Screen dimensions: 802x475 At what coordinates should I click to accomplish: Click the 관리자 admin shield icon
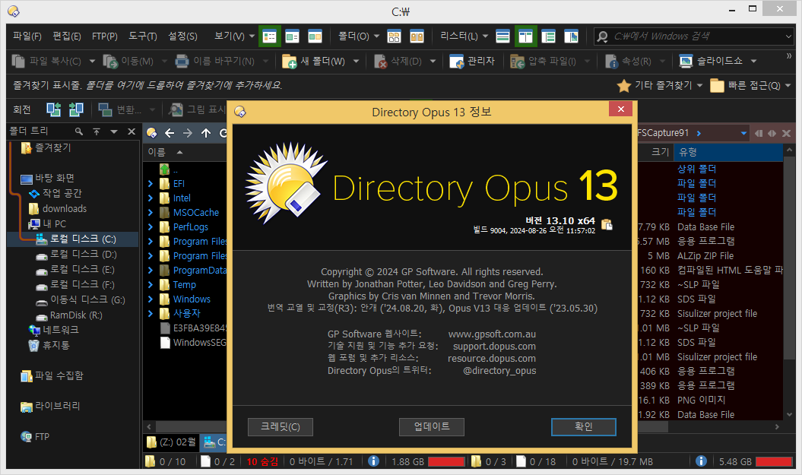click(x=456, y=62)
